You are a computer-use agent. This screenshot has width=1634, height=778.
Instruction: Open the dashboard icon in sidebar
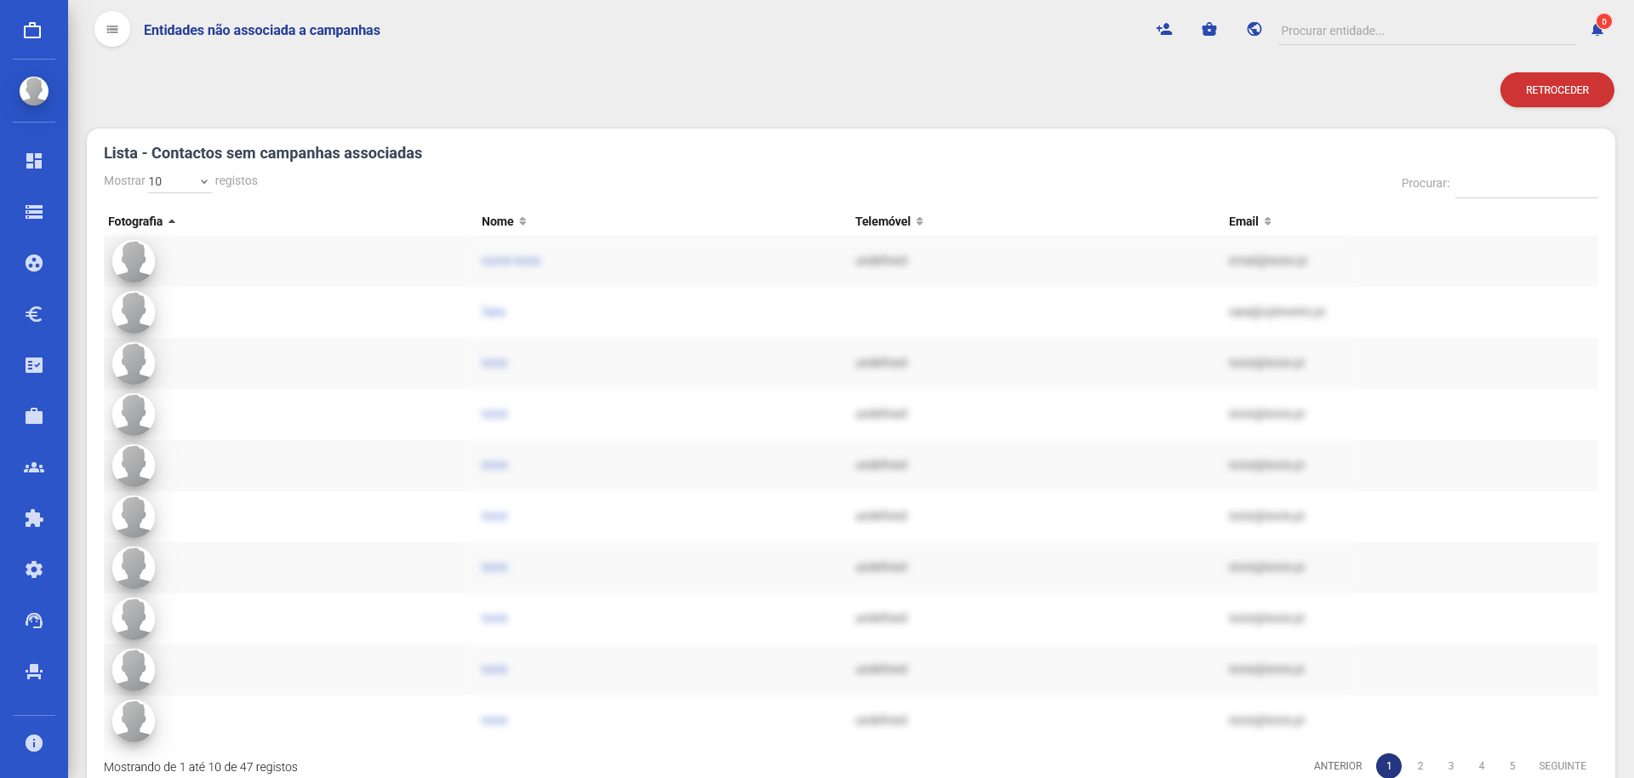click(x=34, y=161)
